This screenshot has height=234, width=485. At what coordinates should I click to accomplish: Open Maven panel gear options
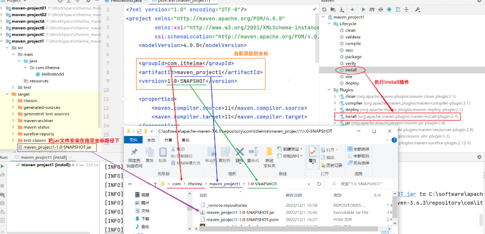(x=480, y=1)
